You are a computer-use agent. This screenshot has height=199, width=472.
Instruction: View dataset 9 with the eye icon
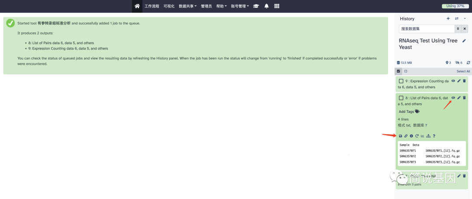[x=453, y=80]
